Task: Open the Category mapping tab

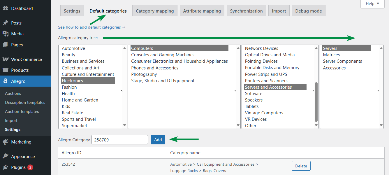Action: (x=155, y=11)
